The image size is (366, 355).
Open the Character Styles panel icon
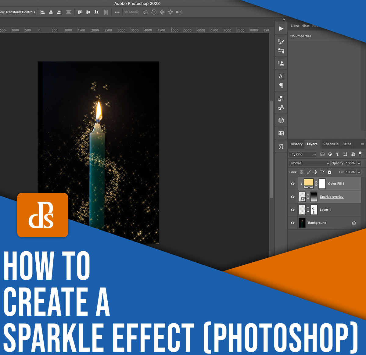click(281, 107)
